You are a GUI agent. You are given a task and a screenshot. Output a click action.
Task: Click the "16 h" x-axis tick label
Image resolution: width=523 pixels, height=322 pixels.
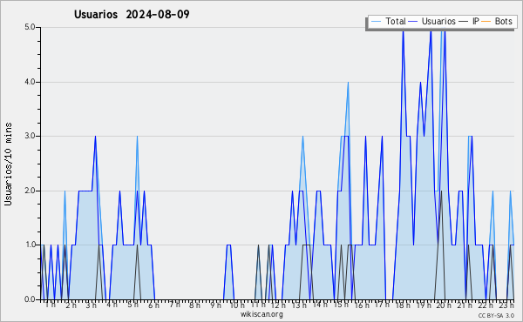click(x=362, y=305)
